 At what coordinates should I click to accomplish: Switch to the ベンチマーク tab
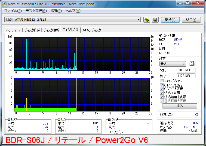click(x=14, y=30)
